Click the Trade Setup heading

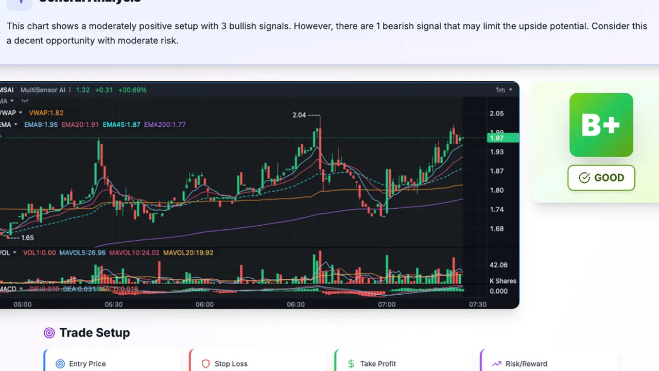95,333
